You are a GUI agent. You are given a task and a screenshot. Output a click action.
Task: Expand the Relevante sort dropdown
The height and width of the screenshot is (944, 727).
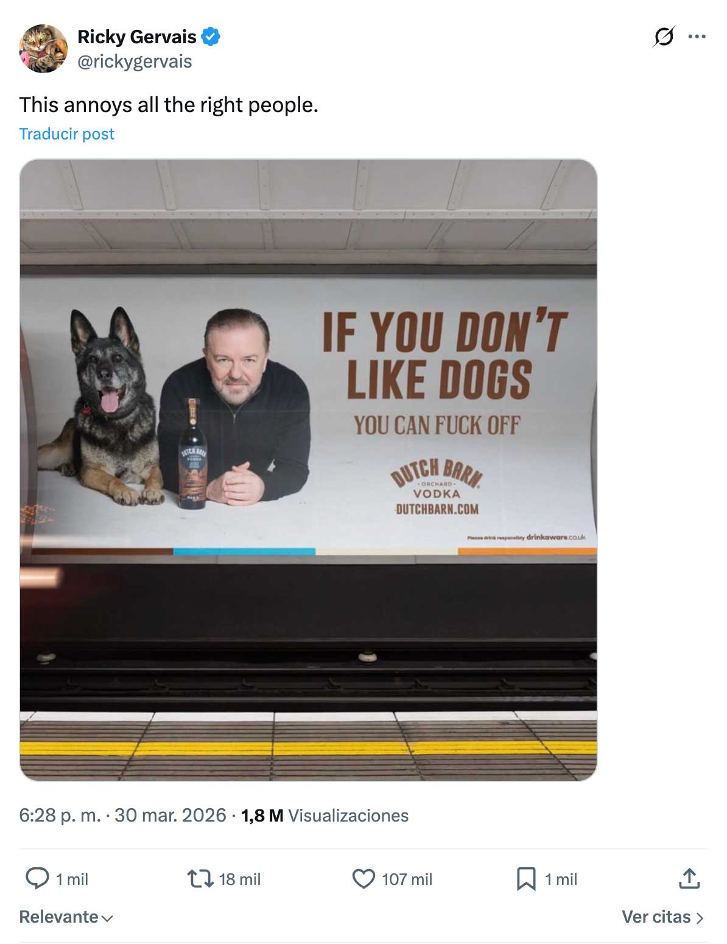(x=66, y=917)
